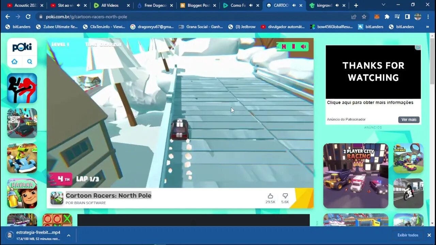Image resolution: width=436 pixels, height=245 pixels.
Task: Open the motorcycle stunt game thumbnail
Action: pyautogui.click(x=408, y=193)
